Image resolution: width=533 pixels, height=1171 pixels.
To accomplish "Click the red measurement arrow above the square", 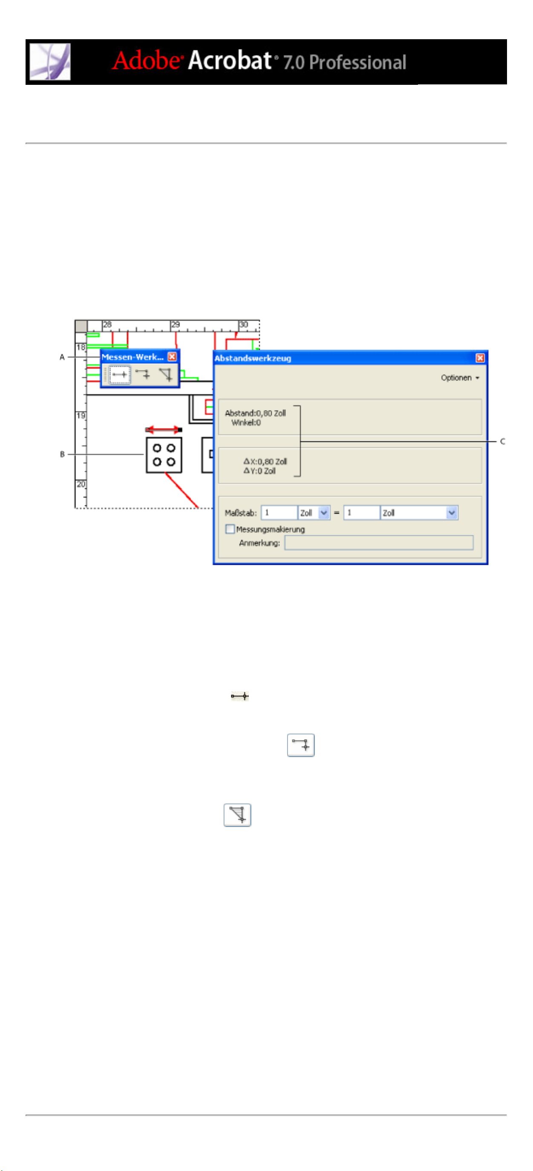I will (x=164, y=430).
